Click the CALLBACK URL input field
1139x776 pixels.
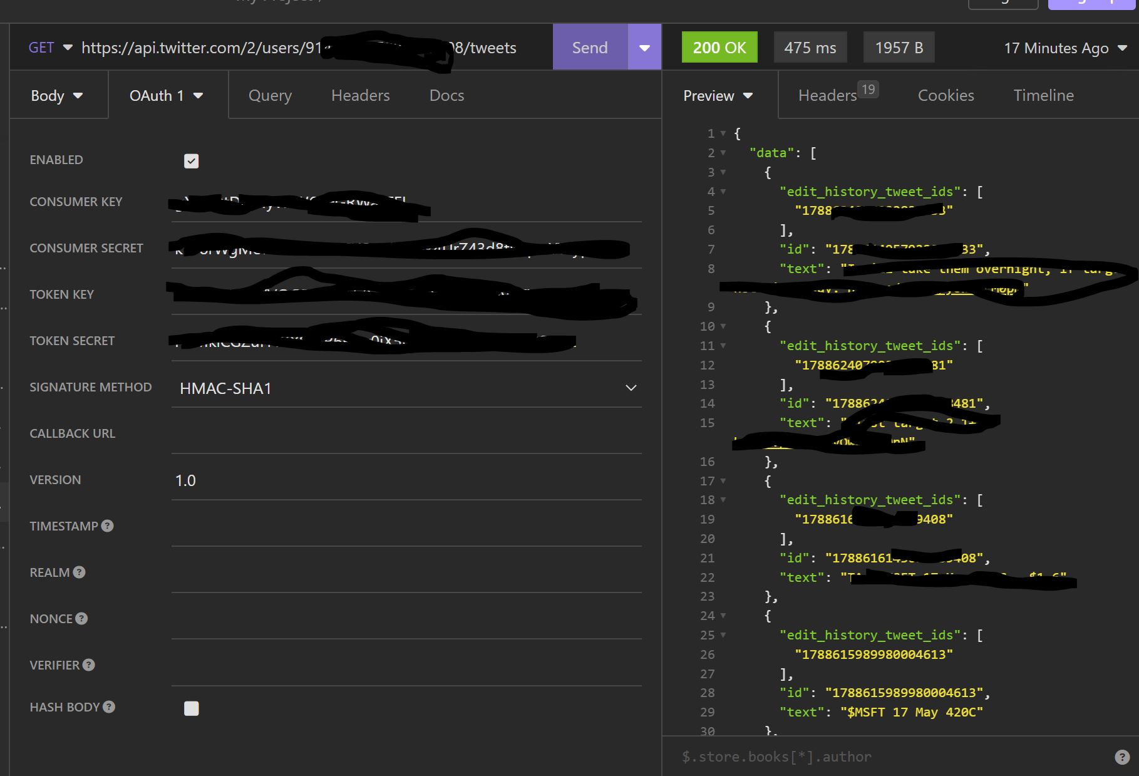406,434
